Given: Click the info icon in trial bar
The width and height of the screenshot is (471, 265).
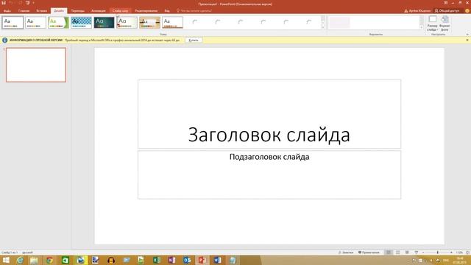Looking at the screenshot, I should pos(5,40).
